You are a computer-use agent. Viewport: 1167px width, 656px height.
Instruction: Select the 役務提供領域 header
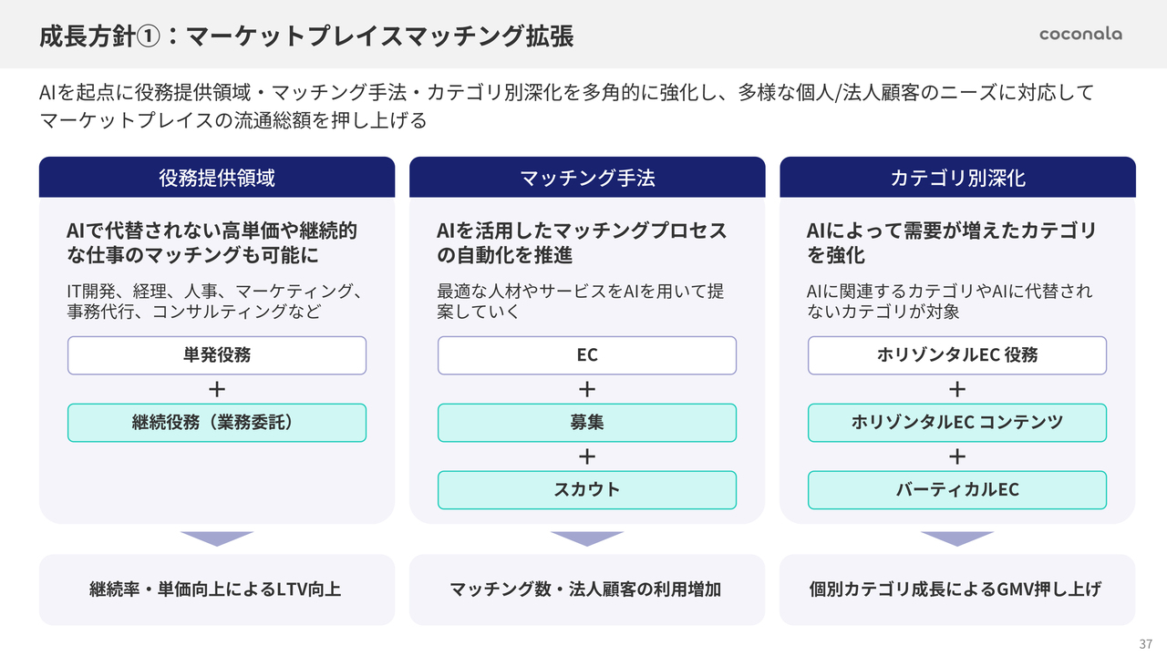(x=217, y=178)
